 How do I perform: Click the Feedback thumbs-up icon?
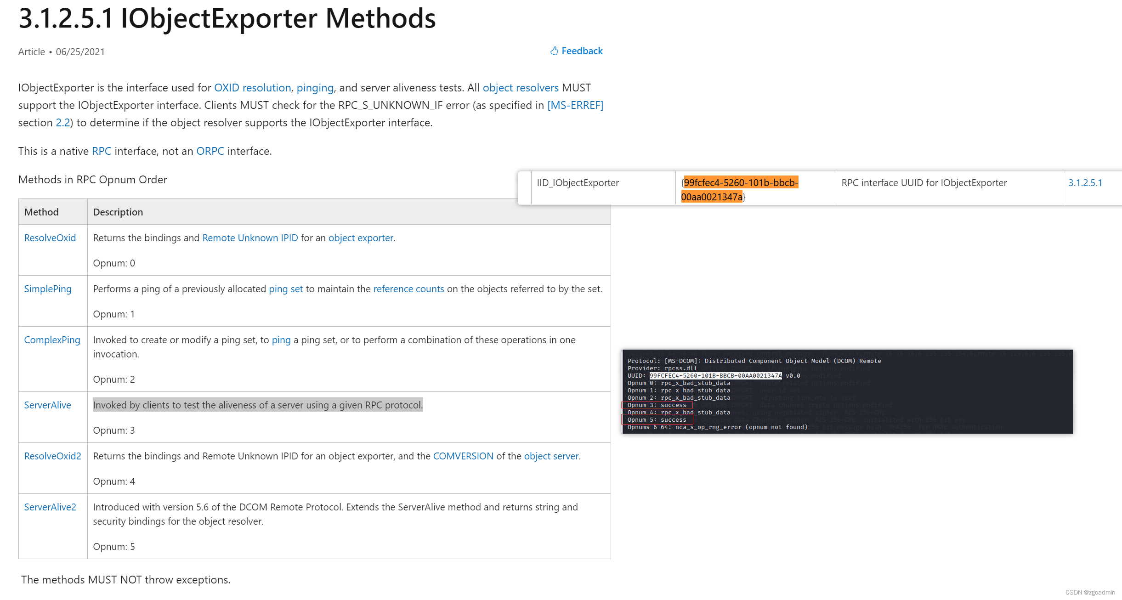click(x=554, y=51)
